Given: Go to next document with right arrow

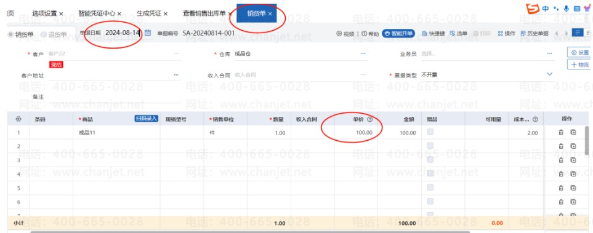Looking at the screenshot, I should 566,33.
